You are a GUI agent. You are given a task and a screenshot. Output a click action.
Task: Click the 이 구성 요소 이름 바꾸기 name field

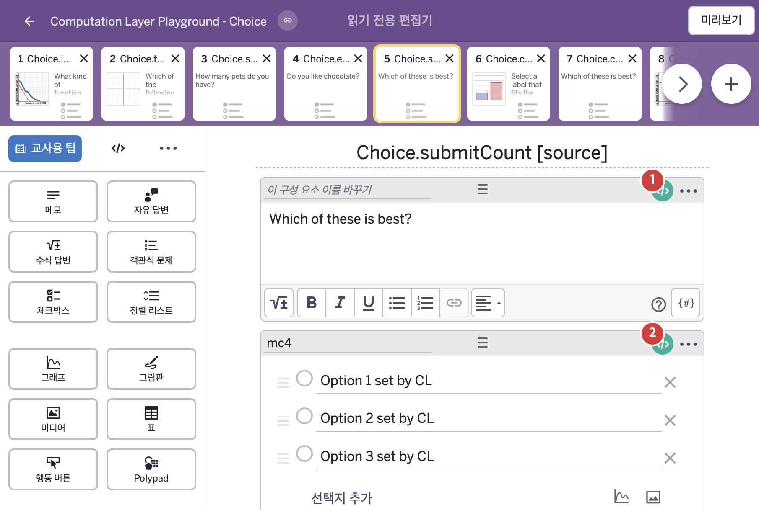coord(349,190)
